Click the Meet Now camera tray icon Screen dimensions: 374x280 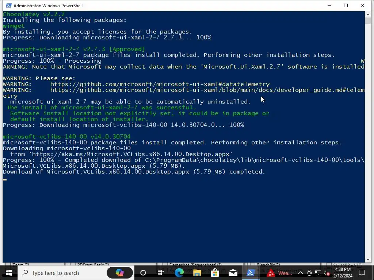(309, 273)
